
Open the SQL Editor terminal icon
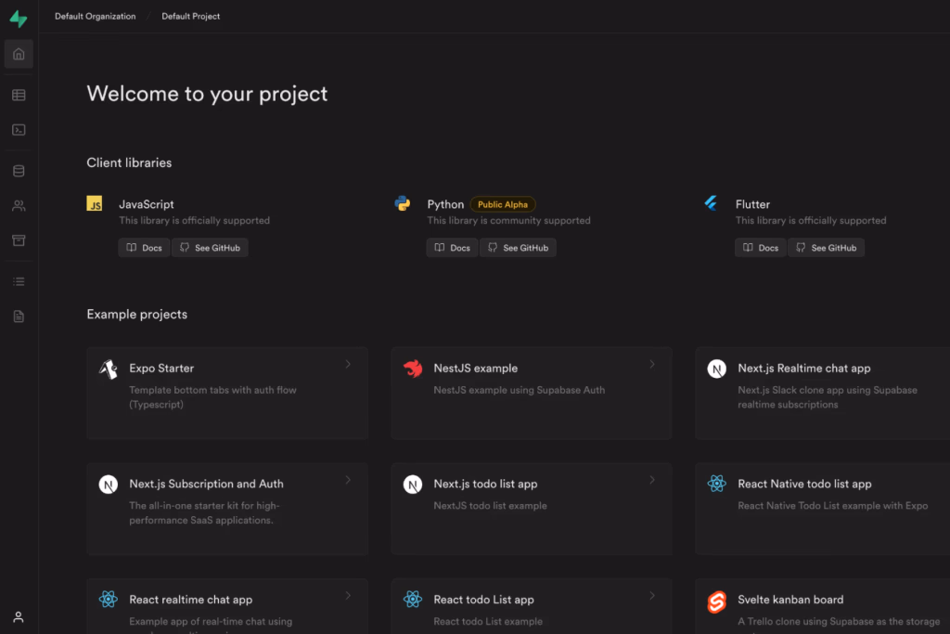click(19, 130)
